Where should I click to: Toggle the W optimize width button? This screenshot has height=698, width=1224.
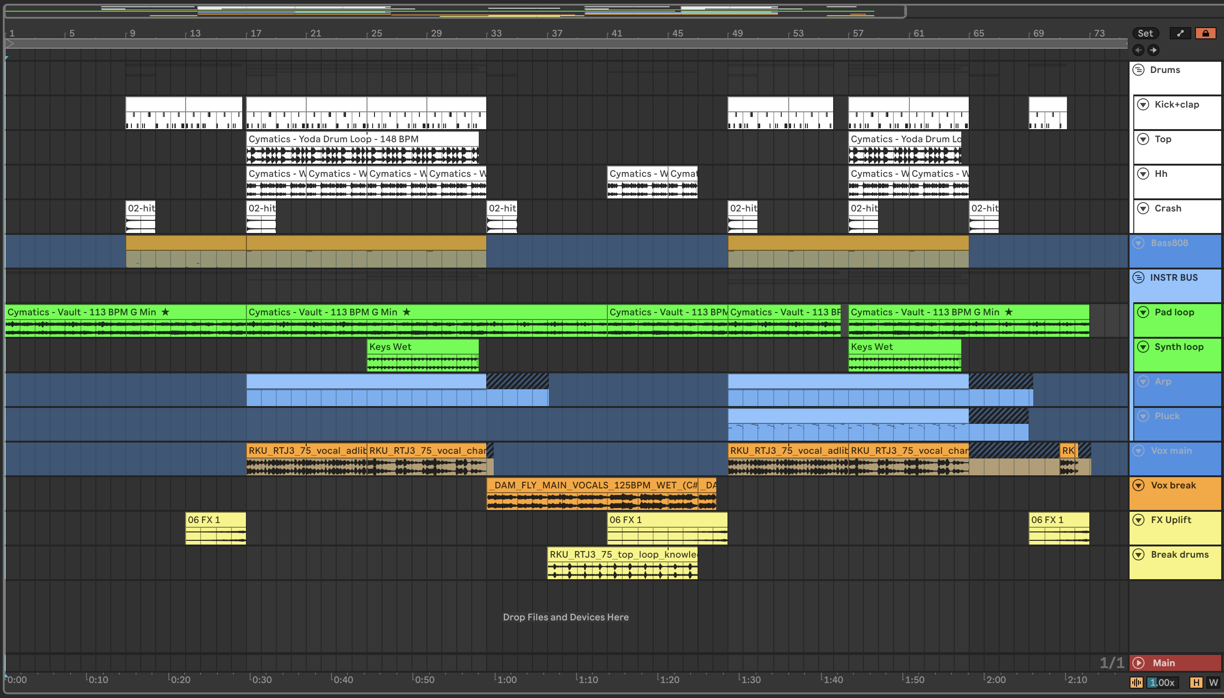pos(1213,683)
